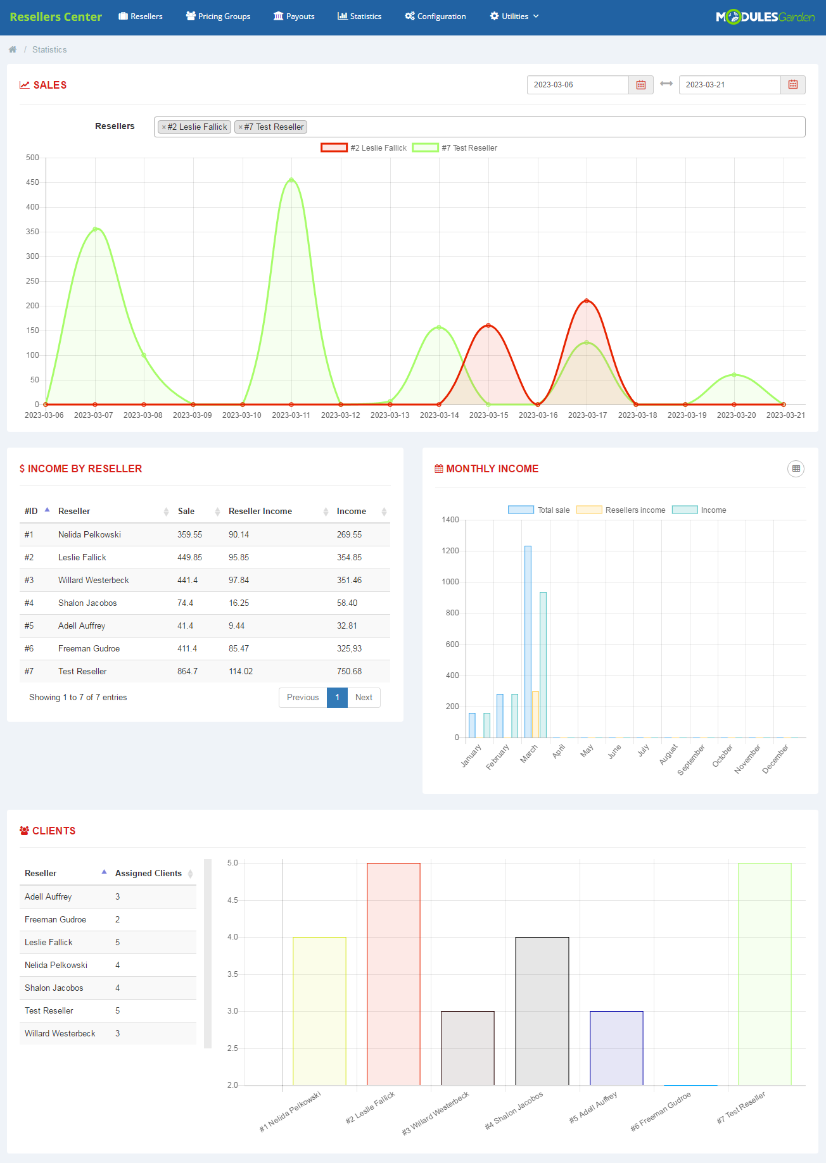This screenshot has height=1163, width=826.
Task: Click the Resellers Center brand title
Action: (x=56, y=16)
